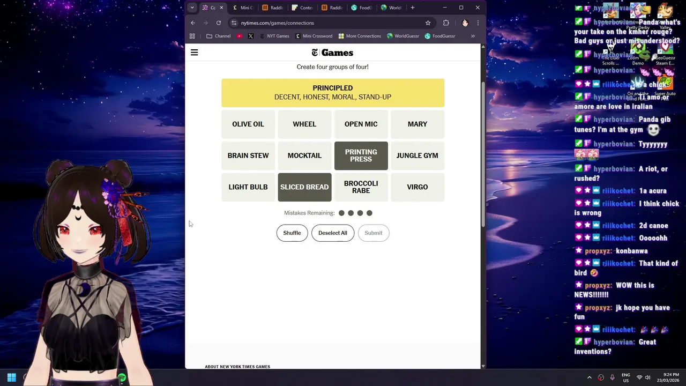
Task: Select the MARY tile
Action: click(x=417, y=124)
